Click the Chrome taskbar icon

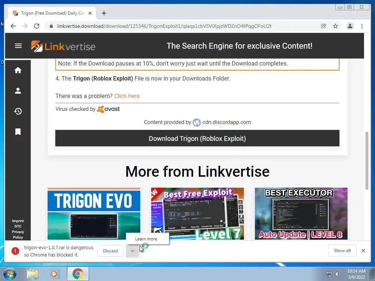tap(78, 274)
